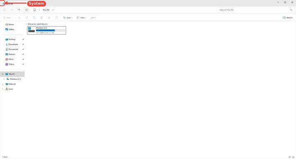296x159 pixels.
Task: Click the Rename toolbar icon
Action: point(41,17)
